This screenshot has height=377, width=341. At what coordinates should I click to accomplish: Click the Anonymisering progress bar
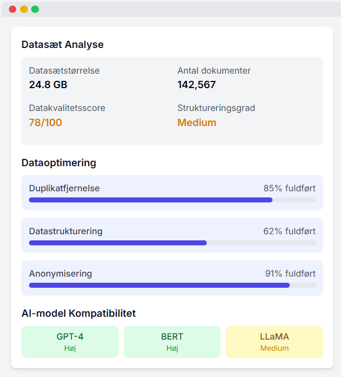(x=172, y=286)
